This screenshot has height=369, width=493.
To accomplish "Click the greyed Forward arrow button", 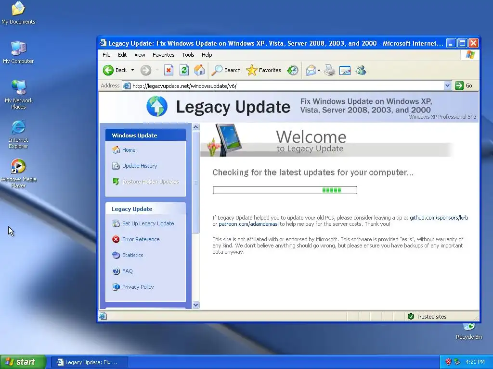I will [x=145, y=70].
